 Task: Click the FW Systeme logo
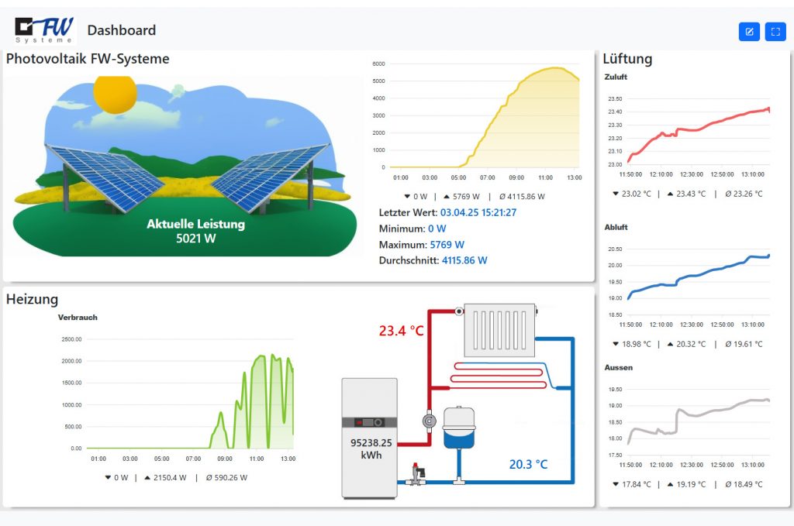tap(44, 30)
